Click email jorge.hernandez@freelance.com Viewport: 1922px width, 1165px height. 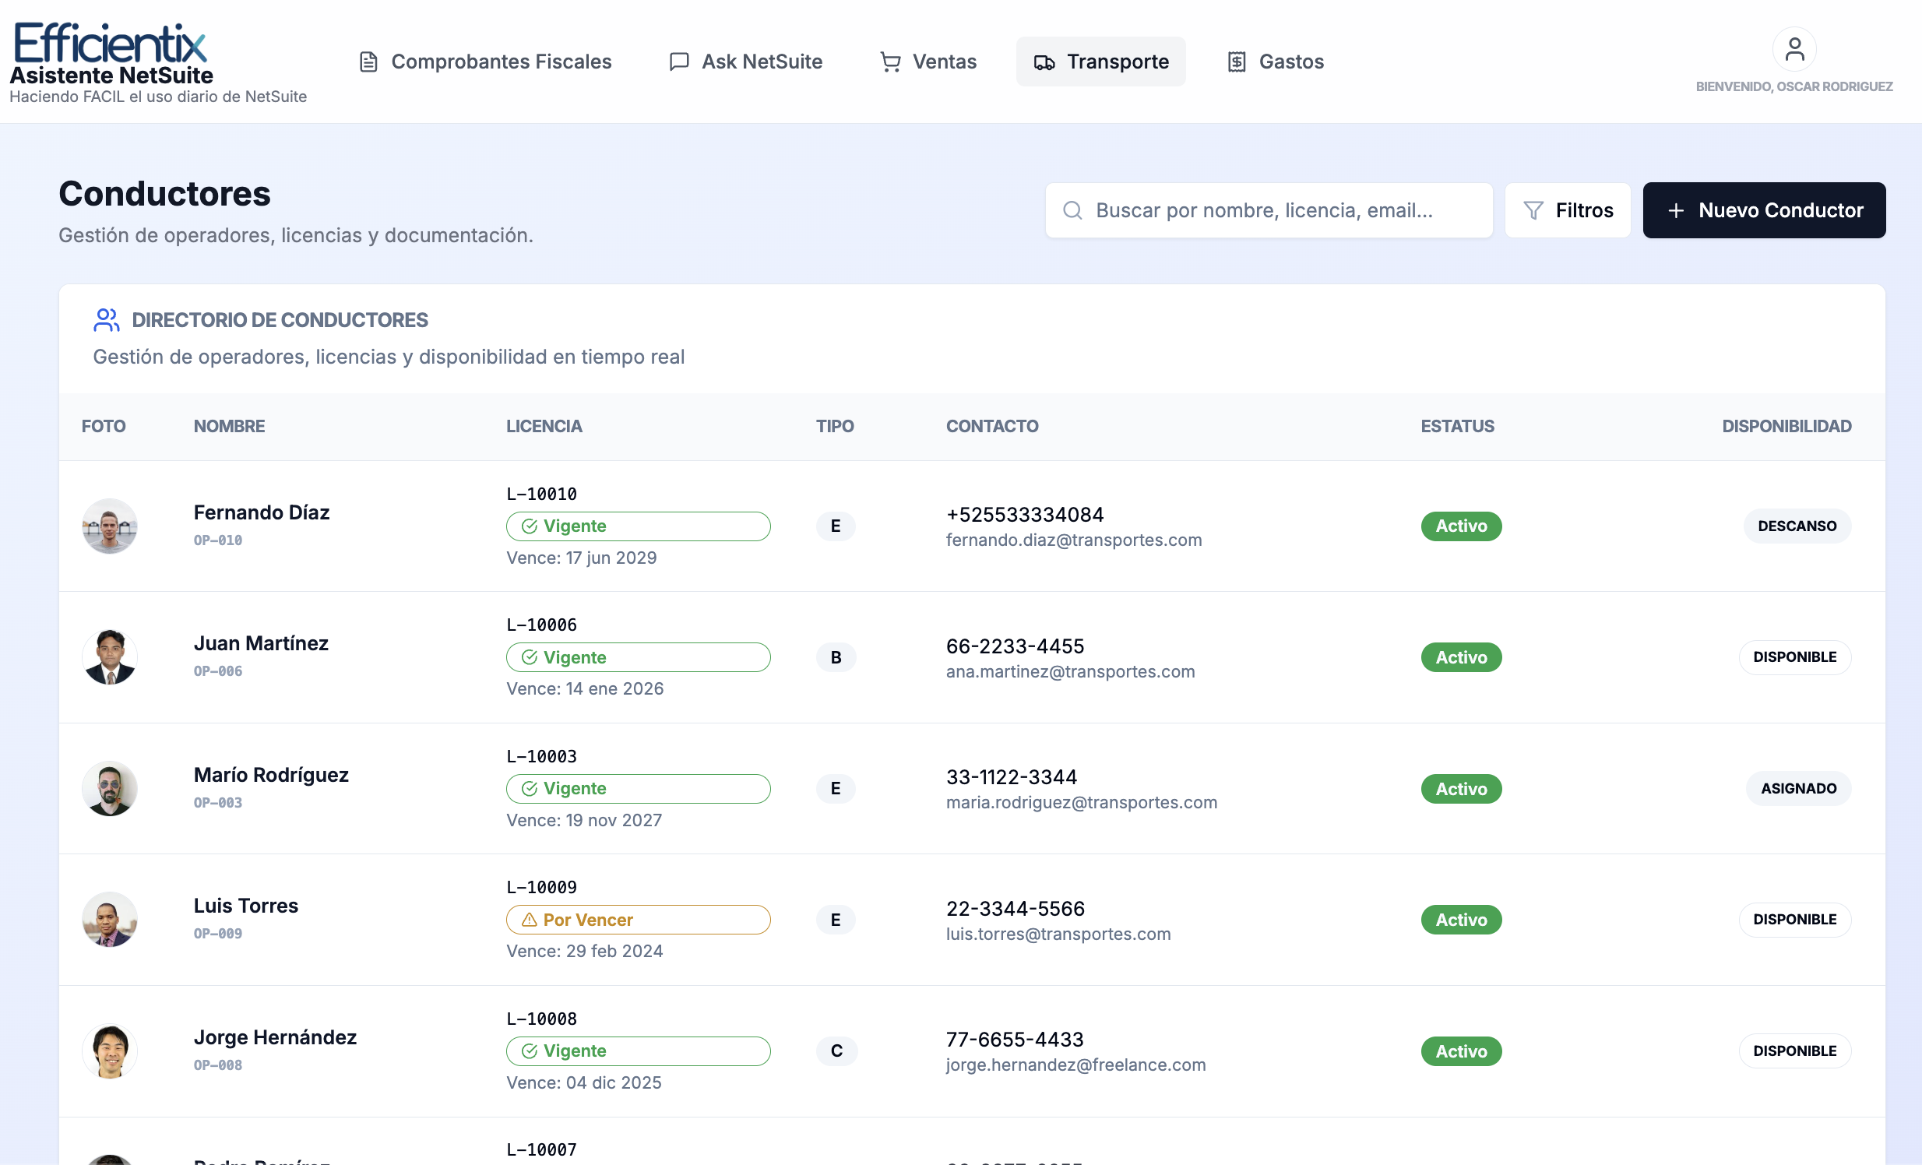[x=1075, y=1065]
